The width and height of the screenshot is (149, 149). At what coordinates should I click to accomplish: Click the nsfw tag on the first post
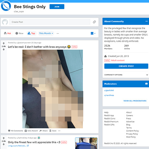click(74, 47)
